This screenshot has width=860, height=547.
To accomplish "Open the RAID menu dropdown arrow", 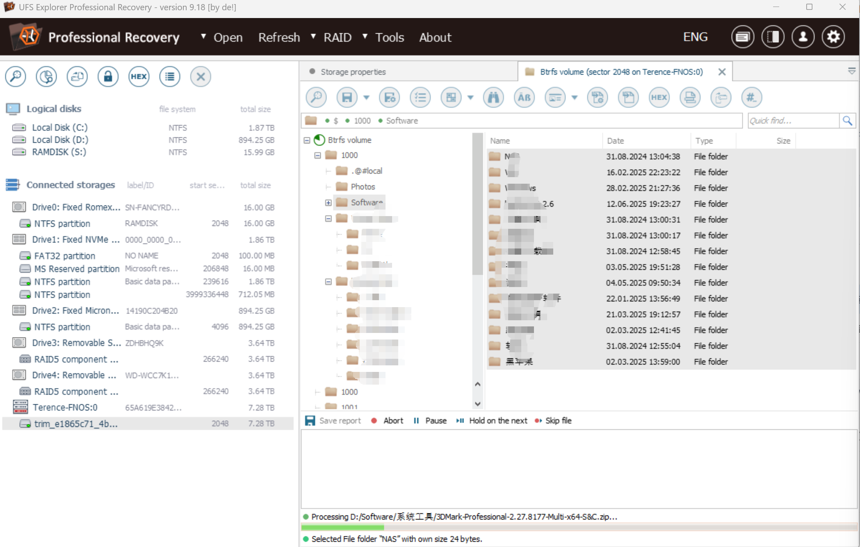I will click(x=313, y=36).
